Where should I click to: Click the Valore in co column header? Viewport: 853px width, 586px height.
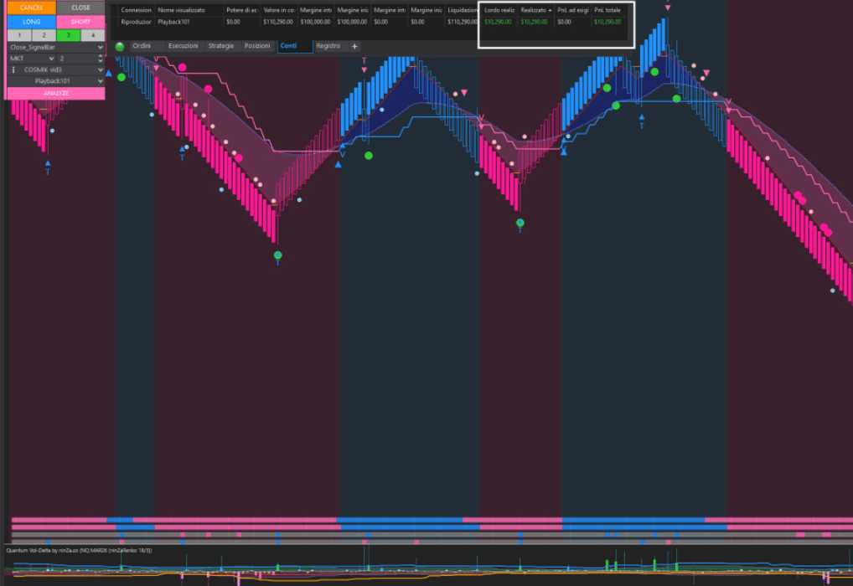coord(278,10)
